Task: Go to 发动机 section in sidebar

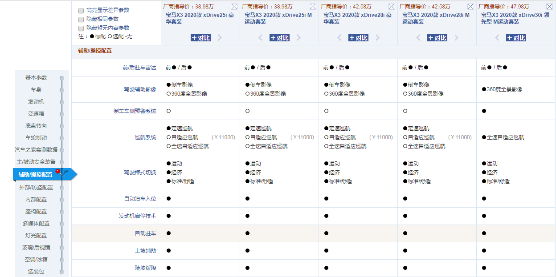Action: click(x=36, y=102)
